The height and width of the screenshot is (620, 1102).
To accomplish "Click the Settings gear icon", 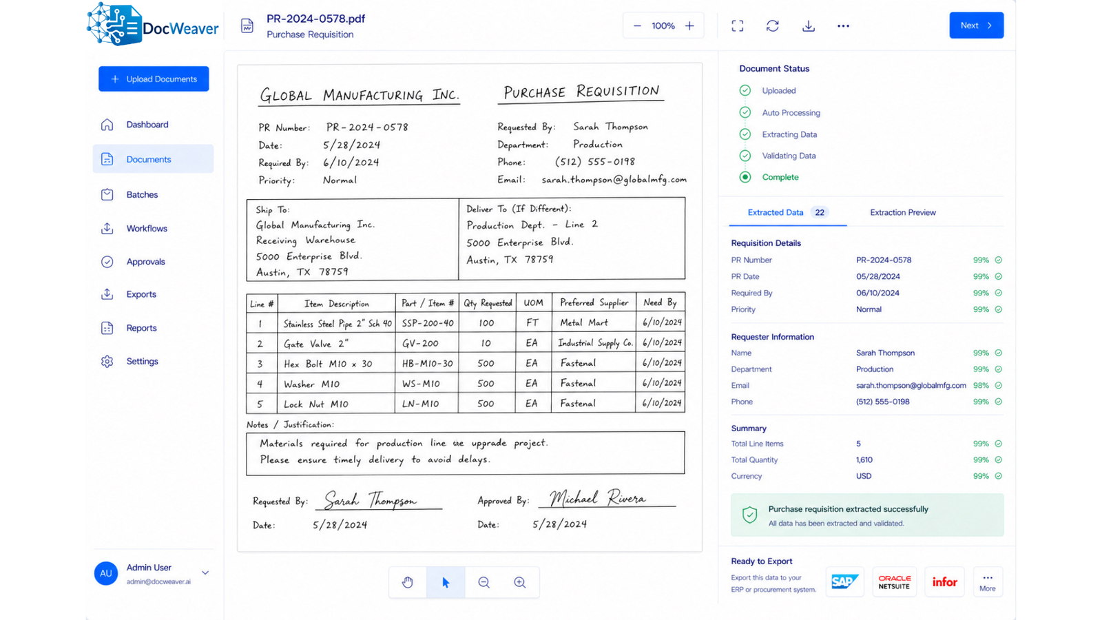I will 107,361.
